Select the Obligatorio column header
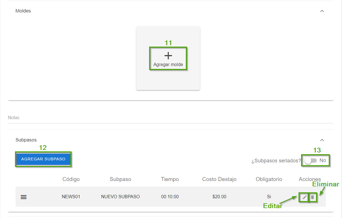 pyautogui.click(x=269, y=179)
